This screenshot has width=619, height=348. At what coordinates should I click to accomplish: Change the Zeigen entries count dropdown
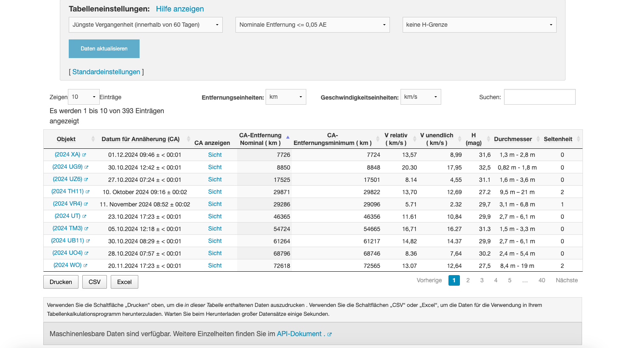pyautogui.click(x=84, y=97)
